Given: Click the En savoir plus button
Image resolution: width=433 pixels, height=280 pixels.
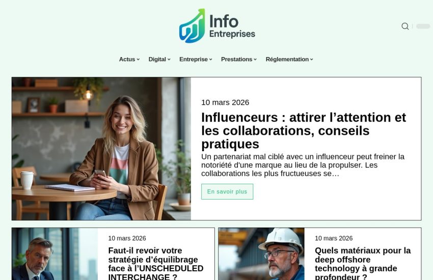Looking at the screenshot, I should (x=227, y=191).
